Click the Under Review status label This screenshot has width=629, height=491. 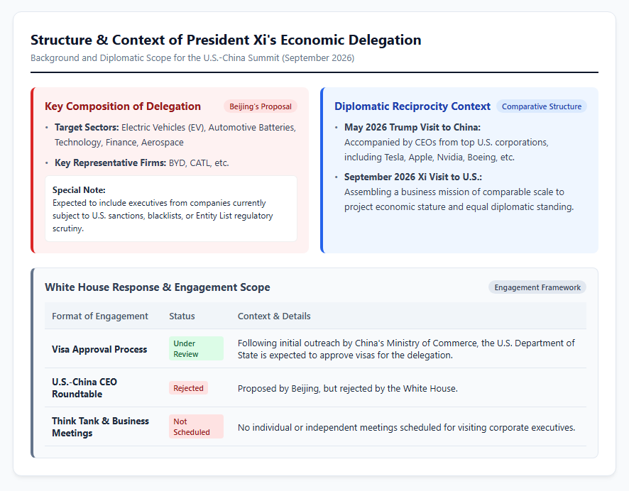click(196, 348)
